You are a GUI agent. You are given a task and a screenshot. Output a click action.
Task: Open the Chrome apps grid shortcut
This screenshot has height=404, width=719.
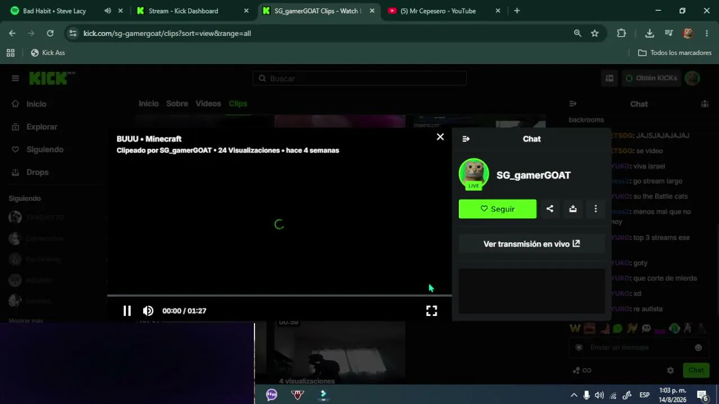pos(10,53)
